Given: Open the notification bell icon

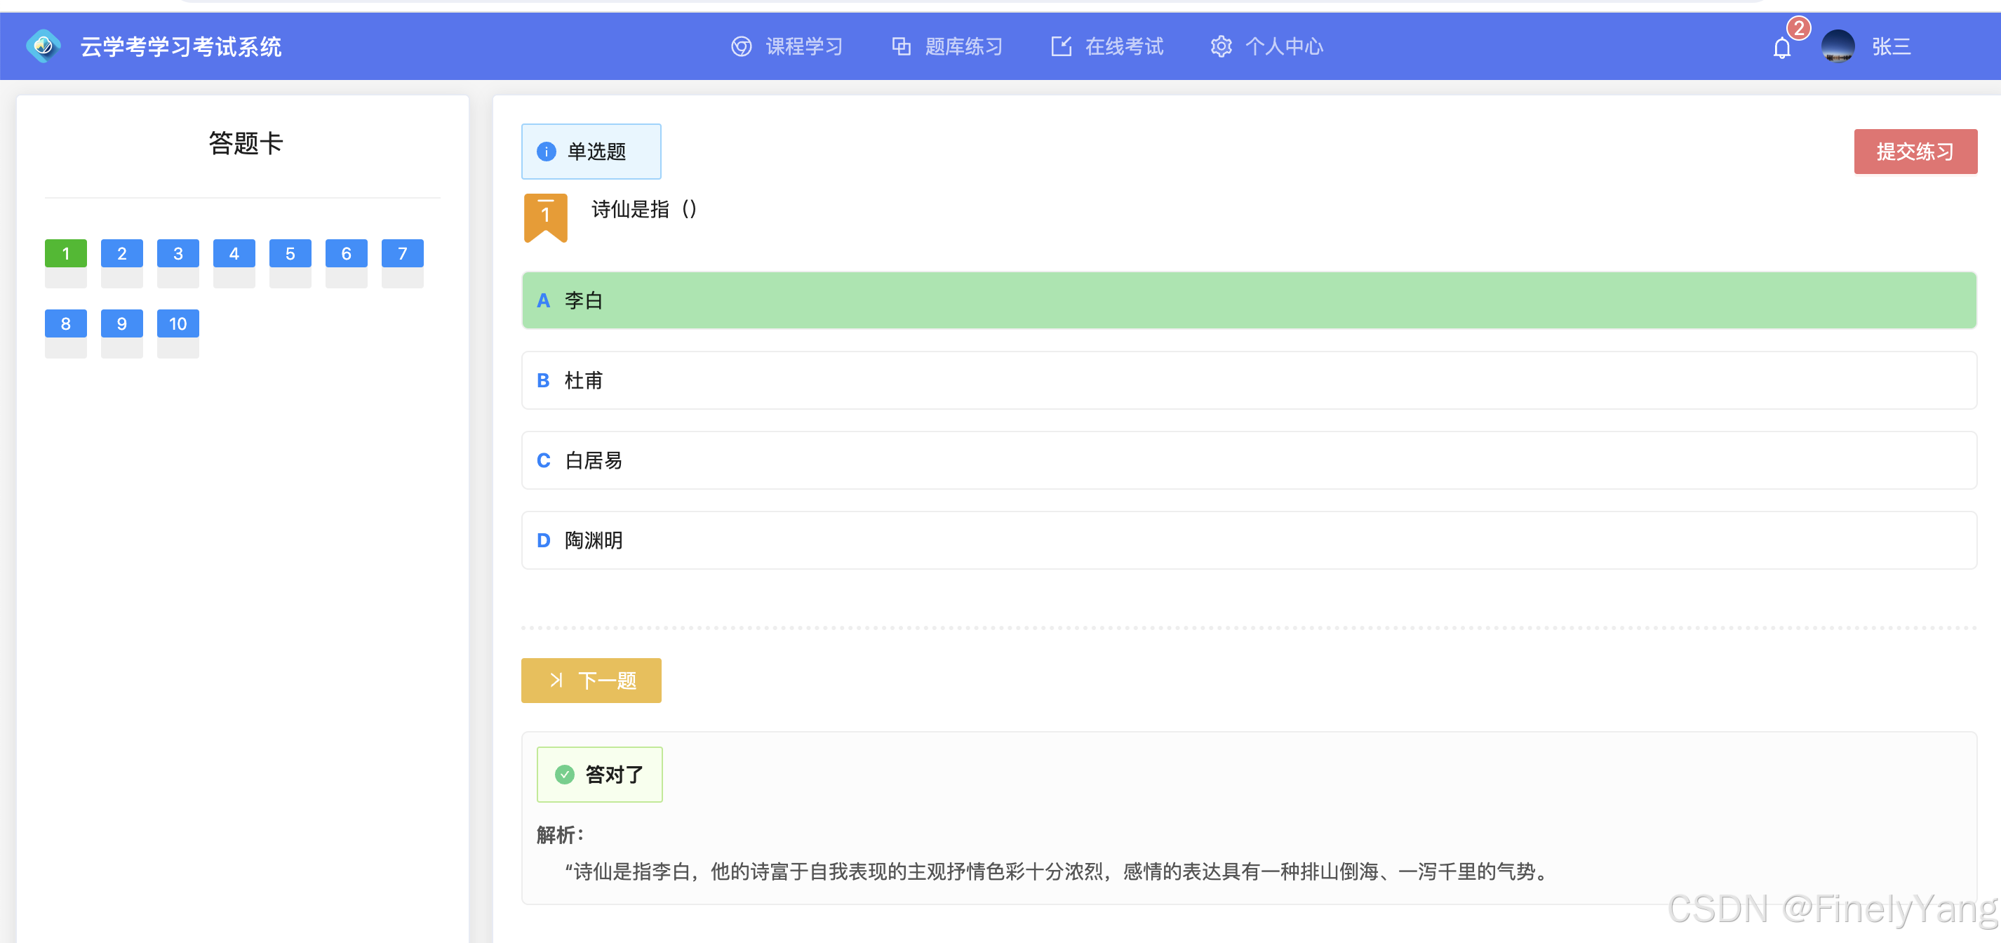Looking at the screenshot, I should pyautogui.click(x=1781, y=48).
